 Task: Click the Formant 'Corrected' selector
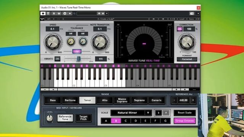pyautogui.click(x=187, y=59)
